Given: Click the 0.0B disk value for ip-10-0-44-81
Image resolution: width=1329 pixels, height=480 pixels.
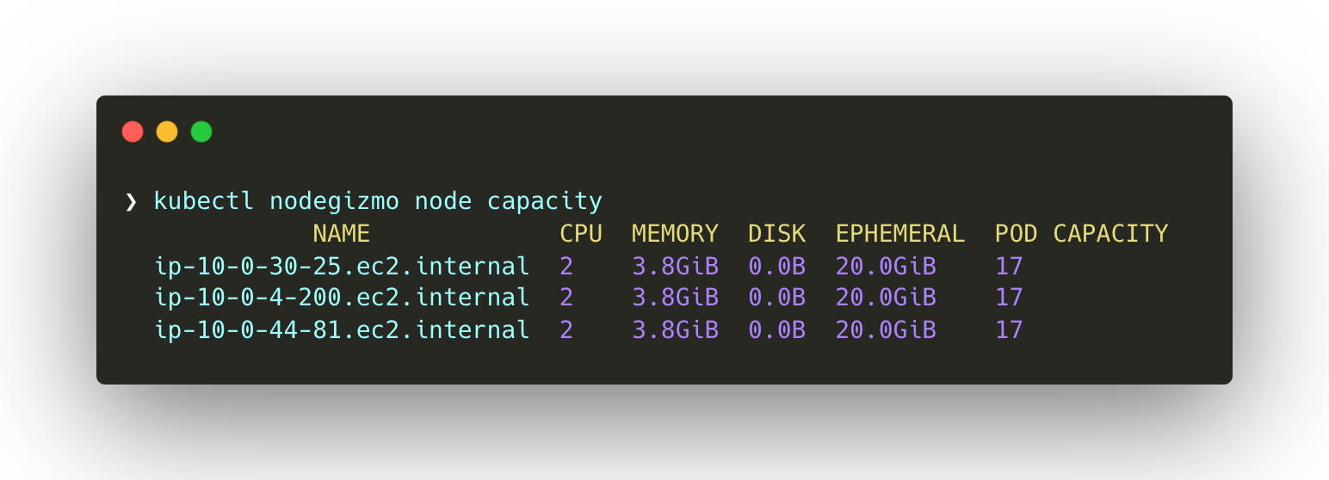Looking at the screenshot, I should click(776, 330).
